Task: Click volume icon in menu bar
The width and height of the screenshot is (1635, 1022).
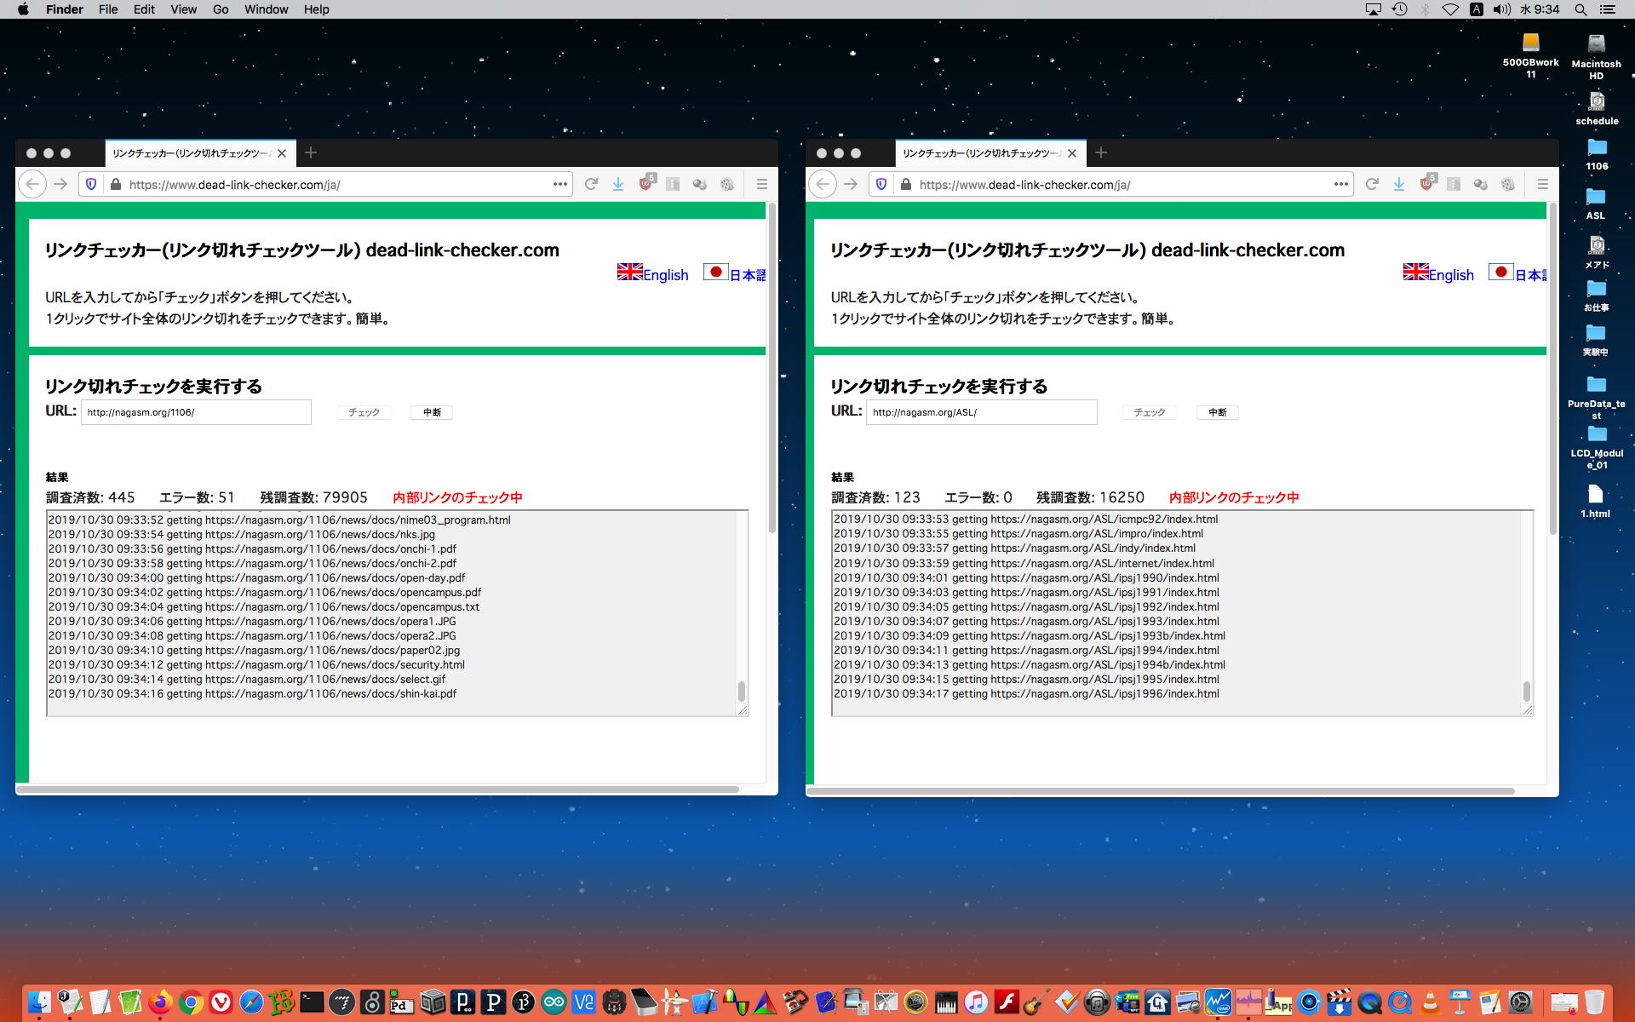Action: (x=1502, y=9)
